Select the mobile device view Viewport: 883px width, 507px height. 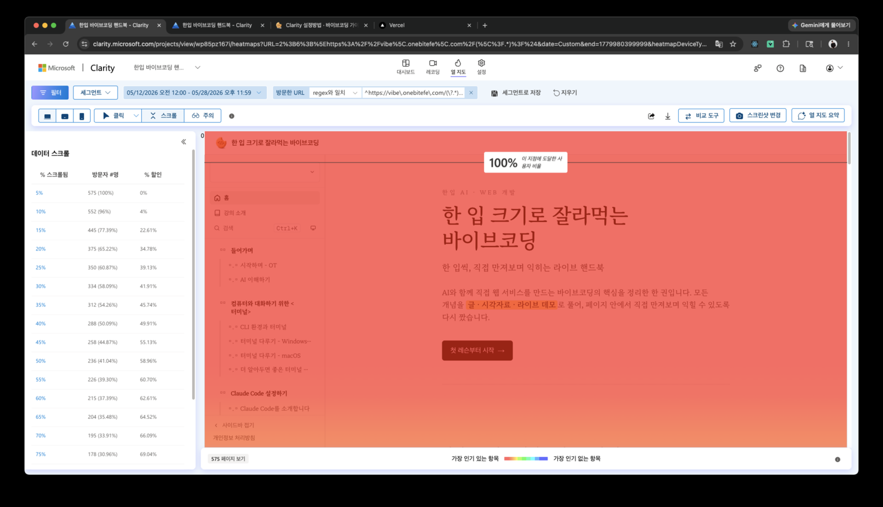point(82,116)
